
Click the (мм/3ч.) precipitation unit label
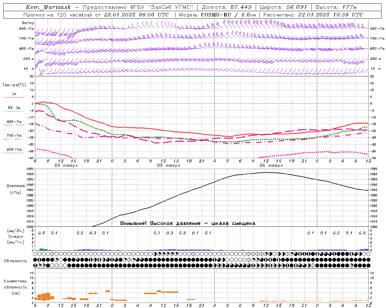click(16, 231)
